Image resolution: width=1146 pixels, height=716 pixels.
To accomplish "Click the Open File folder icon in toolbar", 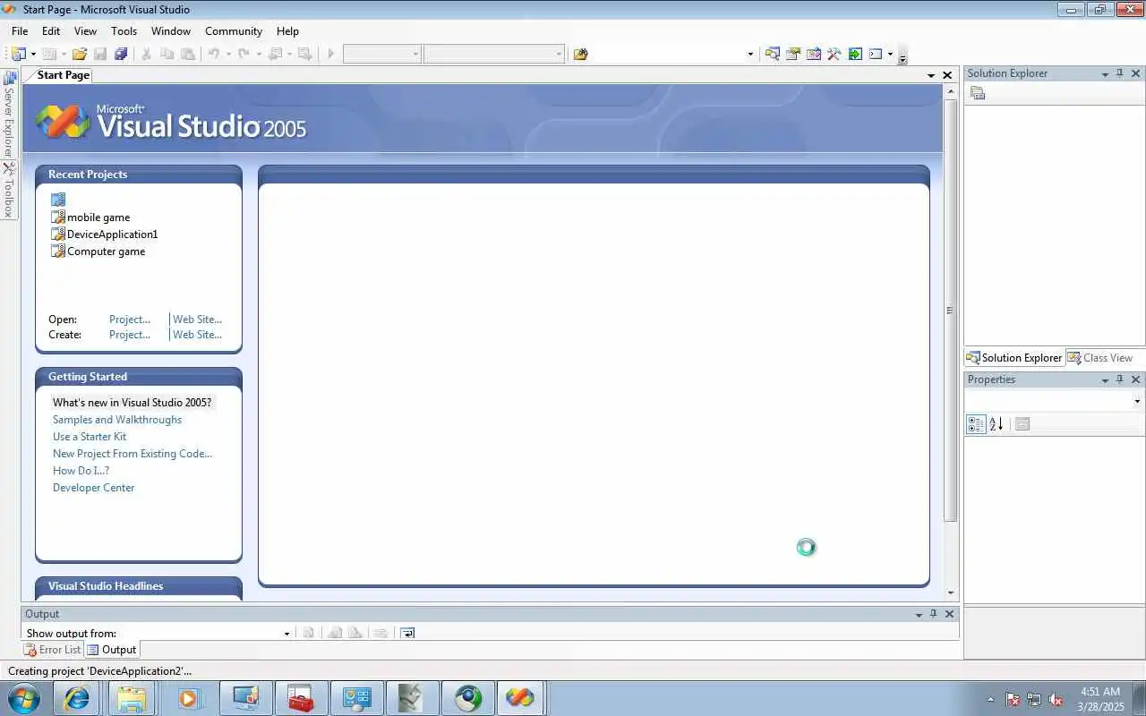I will pos(80,54).
